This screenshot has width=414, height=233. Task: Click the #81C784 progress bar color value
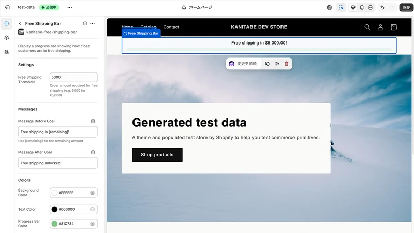(66, 224)
